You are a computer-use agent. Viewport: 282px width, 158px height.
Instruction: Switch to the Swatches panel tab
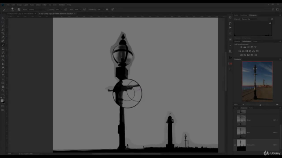[x=244, y=15]
